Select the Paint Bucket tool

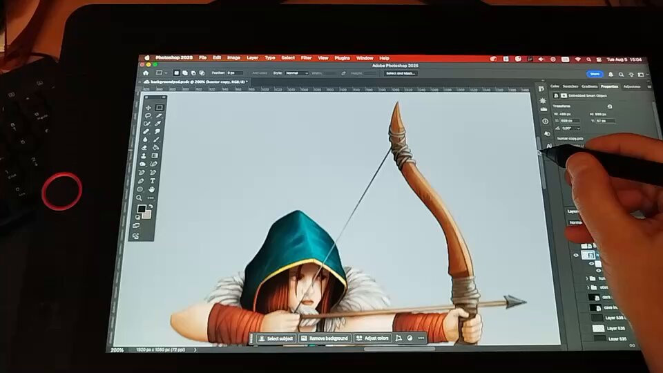[x=155, y=148]
